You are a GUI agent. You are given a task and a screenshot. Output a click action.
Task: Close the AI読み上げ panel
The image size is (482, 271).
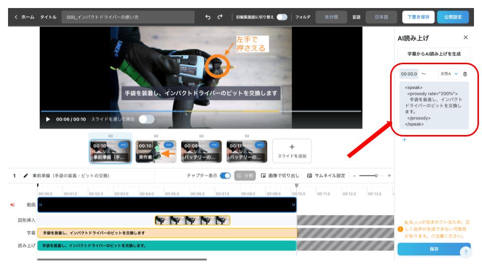[466, 38]
